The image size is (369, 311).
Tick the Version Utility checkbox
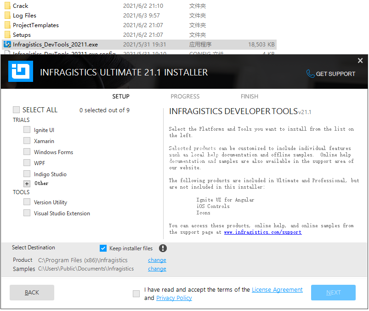tap(27, 202)
